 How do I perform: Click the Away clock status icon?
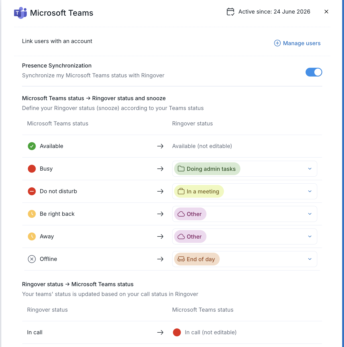click(x=32, y=236)
